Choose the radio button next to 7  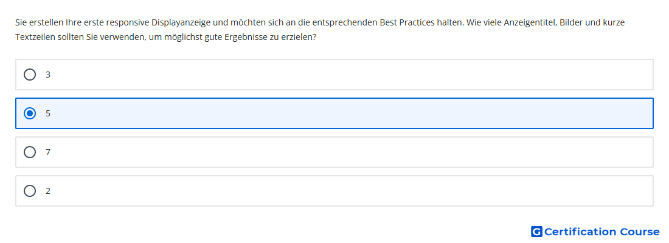(30, 152)
